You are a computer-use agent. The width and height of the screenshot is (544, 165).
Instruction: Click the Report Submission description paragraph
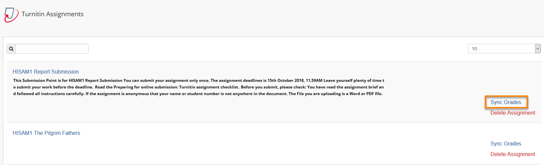pyautogui.click(x=199, y=87)
